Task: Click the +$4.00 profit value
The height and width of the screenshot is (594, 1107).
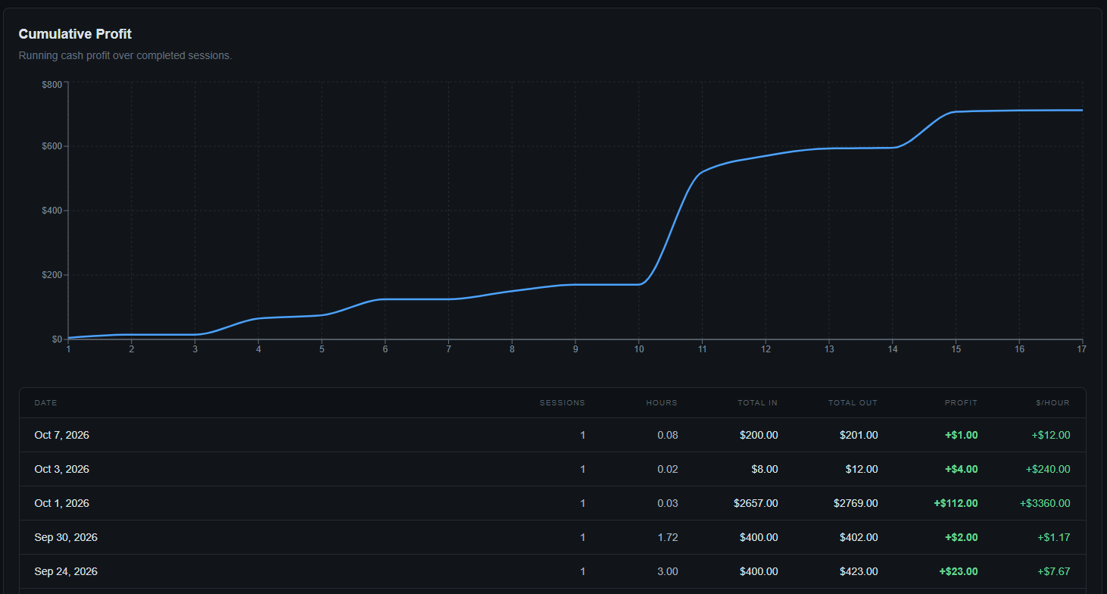Action: (962, 469)
